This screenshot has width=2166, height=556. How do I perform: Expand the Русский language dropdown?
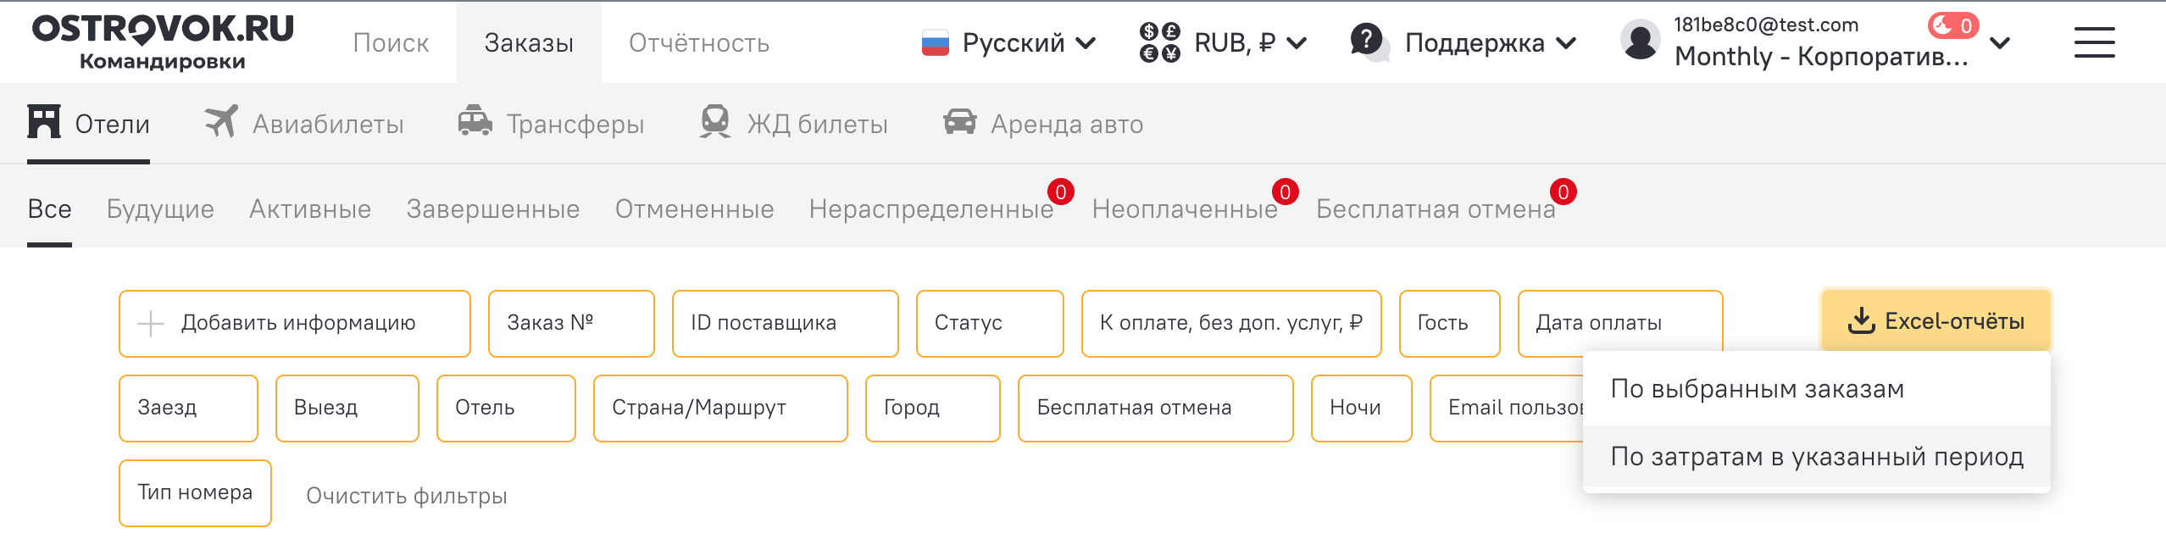tap(1008, 42)
